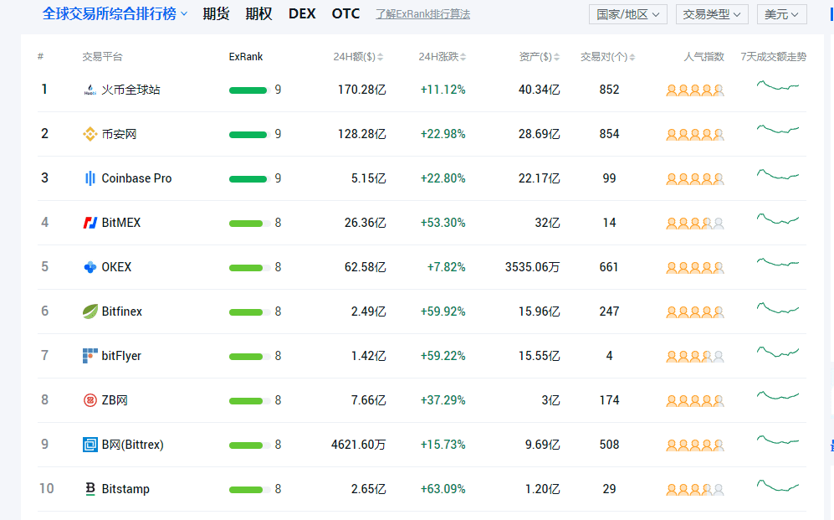Image resolution: width=834 pixels, height=520 pixels.
Task: Open the OKEX exchange name link
Action: click(116, 267)
